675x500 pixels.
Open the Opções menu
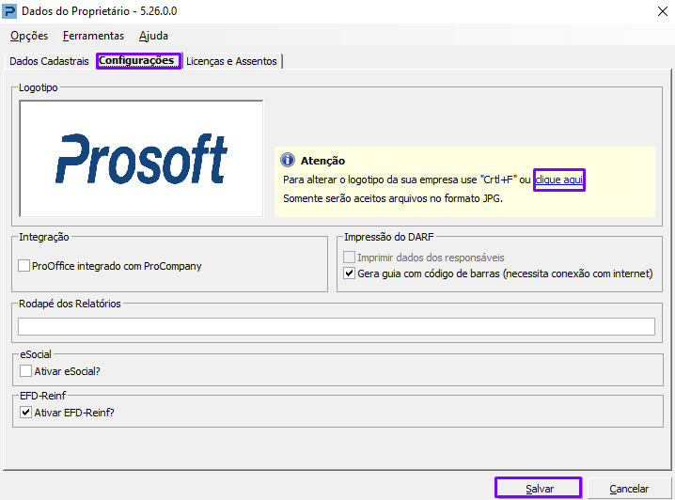pos(29,36)
